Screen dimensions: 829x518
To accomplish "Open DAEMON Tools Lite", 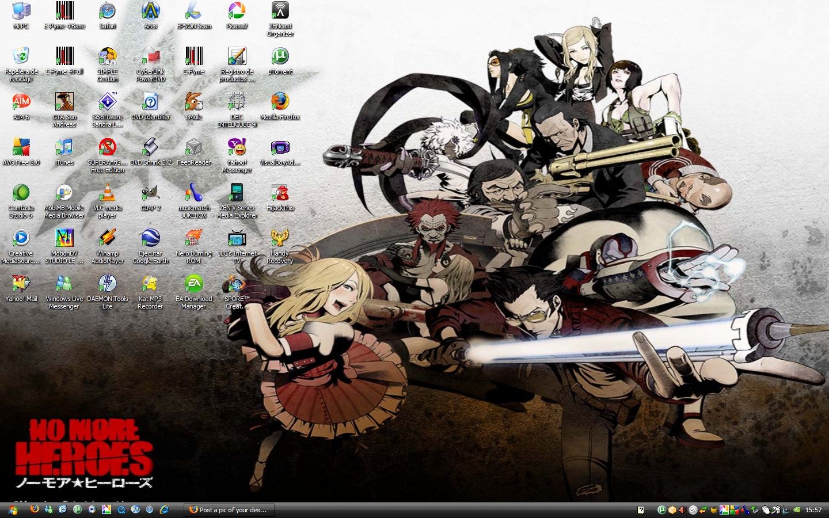I will pos(108,292).
